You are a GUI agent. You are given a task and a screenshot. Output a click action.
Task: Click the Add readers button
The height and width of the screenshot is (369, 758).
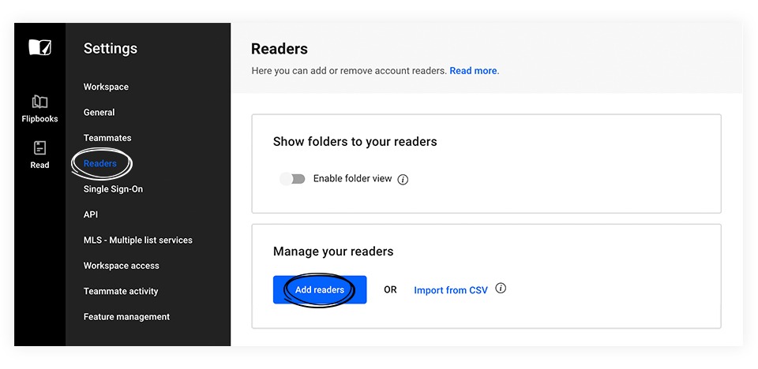pyautogui.click(x=320, y=290)
